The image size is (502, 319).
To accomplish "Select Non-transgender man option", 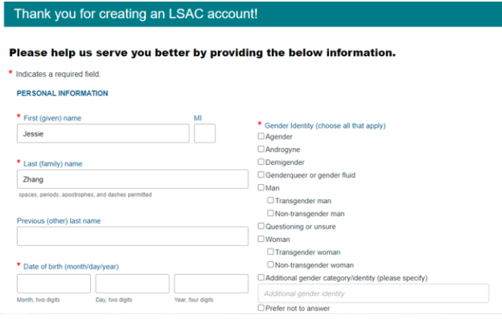I will [271, 213].
